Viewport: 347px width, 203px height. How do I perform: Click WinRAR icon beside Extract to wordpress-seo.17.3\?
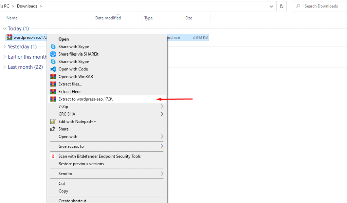pyautogui.click(x=53, y=99)
